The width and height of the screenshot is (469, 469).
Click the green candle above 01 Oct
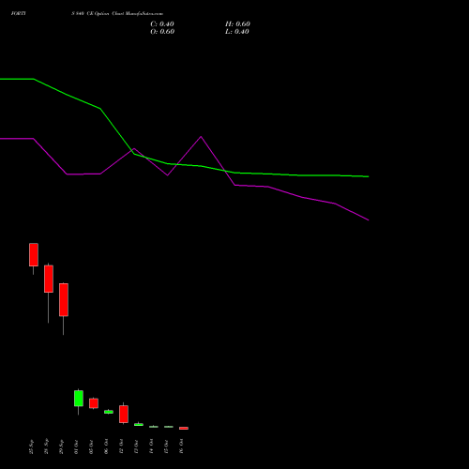[x=79, y=399]
